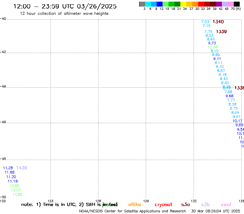Screen dimensions: 244x214
Task: Click the 11.28 wave height
Action: click(x=8, y=168)
